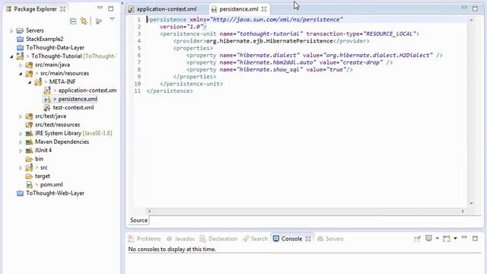Switch to application-context.xml editor tab
The width and height of the screenshot is (487, 274).
tap(167, 9)
